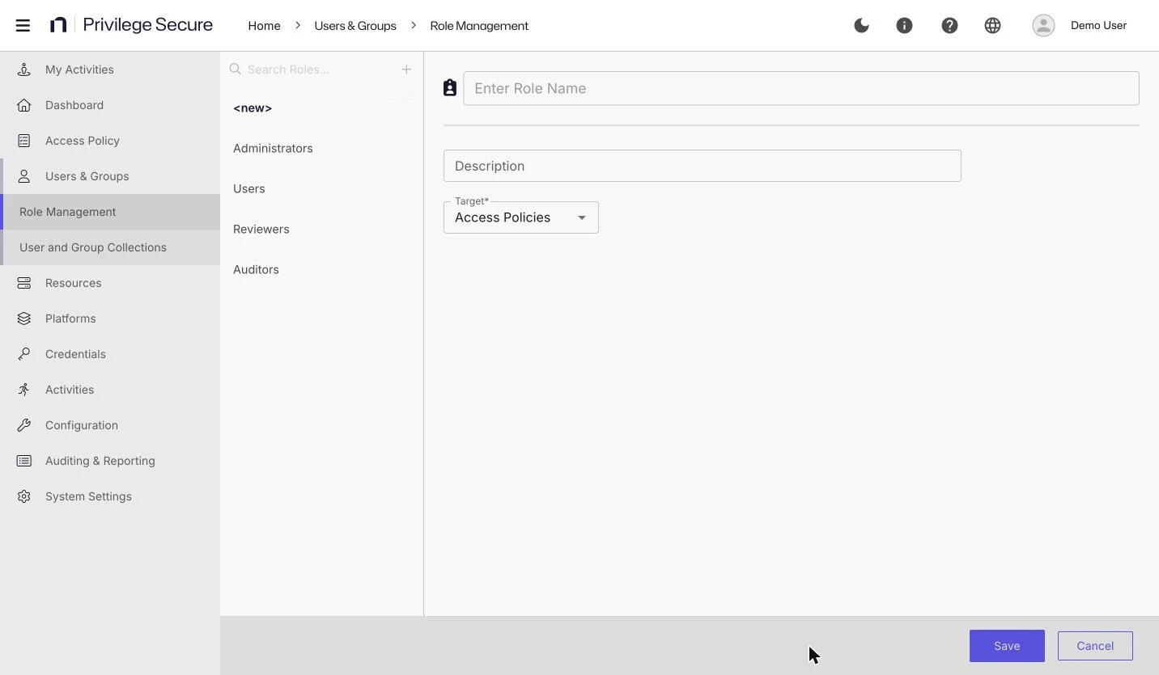
Task: Open System Settings in sidebar
Action: 110,496
